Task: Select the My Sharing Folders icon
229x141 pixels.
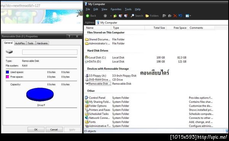Action: click(87, 102)
